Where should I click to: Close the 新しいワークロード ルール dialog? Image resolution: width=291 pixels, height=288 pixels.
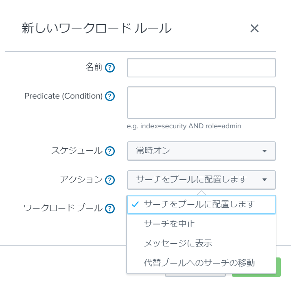tap(254, 29)
